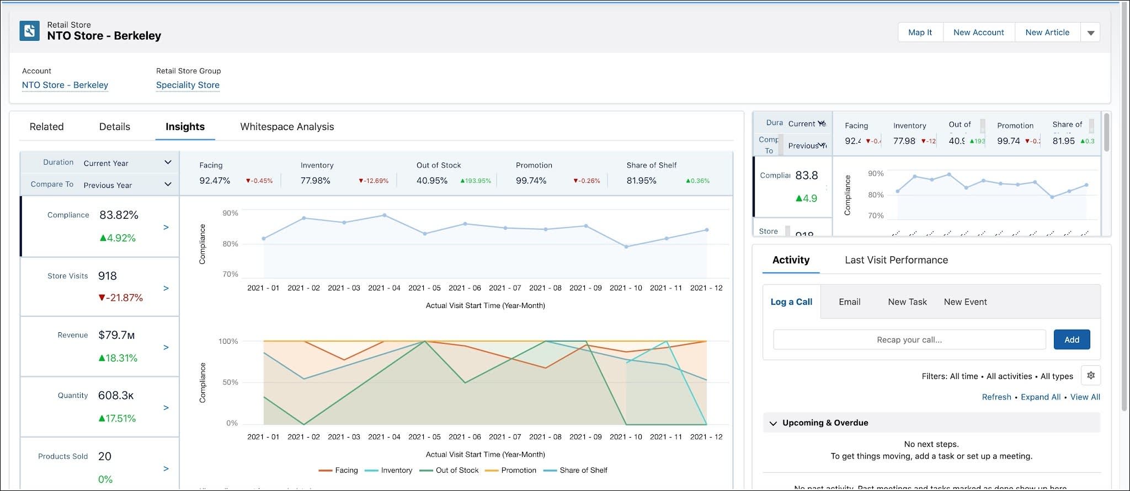Viewport: 1130px width, 491px height.
Task: Select the Activity tab
Action: (x=791, y=260)
